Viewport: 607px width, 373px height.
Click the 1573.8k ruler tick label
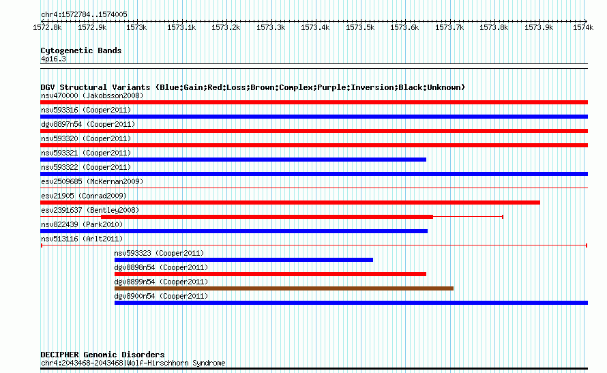[x=494, y=27]
